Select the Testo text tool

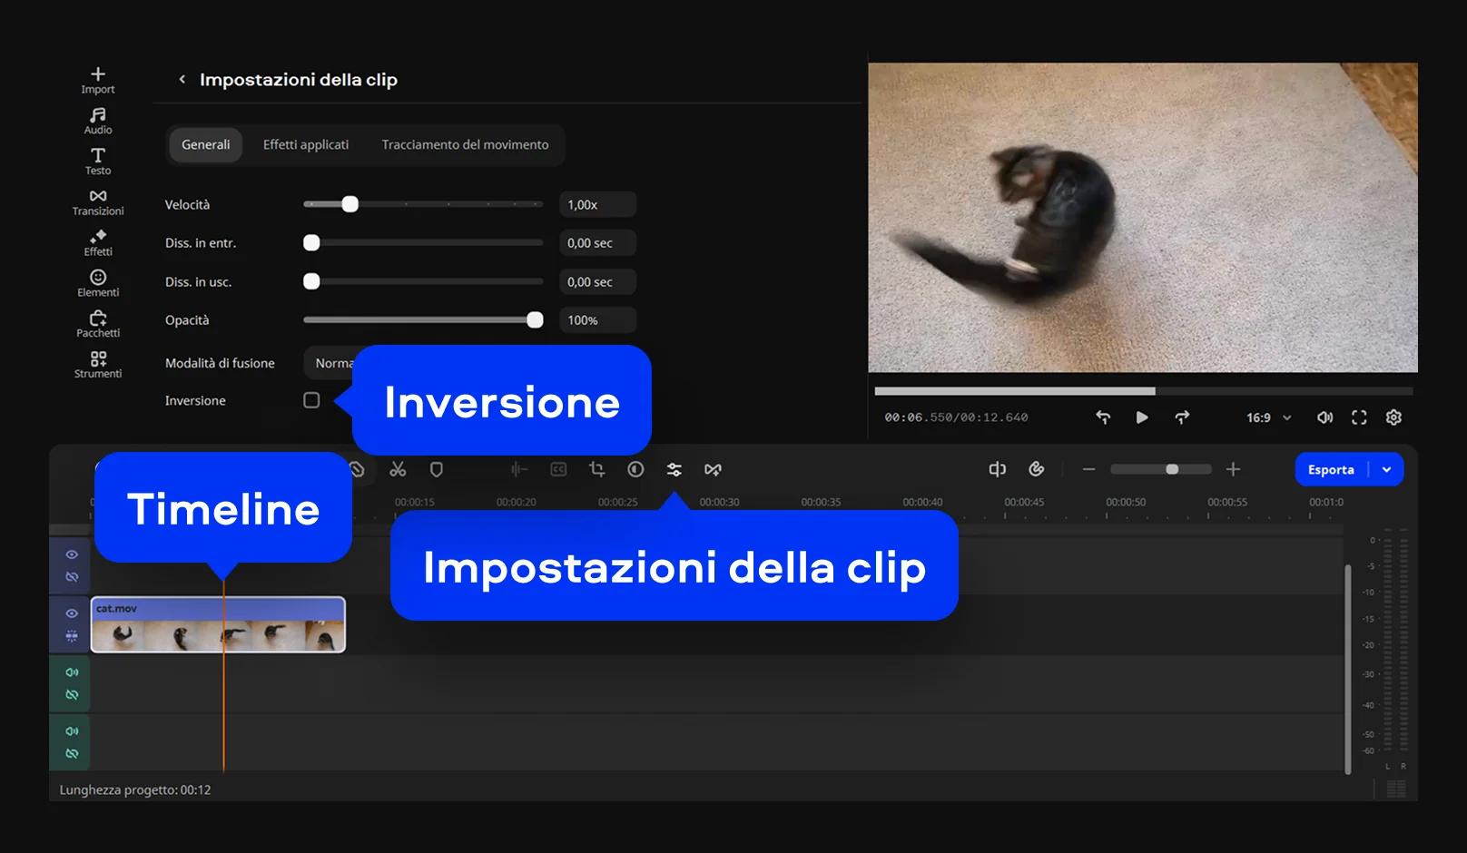98,162
